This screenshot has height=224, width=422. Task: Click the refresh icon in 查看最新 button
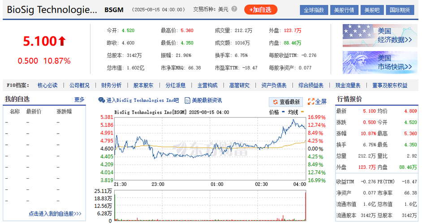(276, 102)
